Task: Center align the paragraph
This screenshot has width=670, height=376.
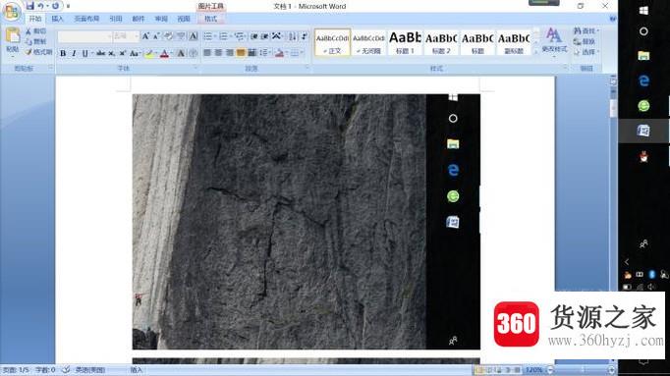Action: point(218,53)
